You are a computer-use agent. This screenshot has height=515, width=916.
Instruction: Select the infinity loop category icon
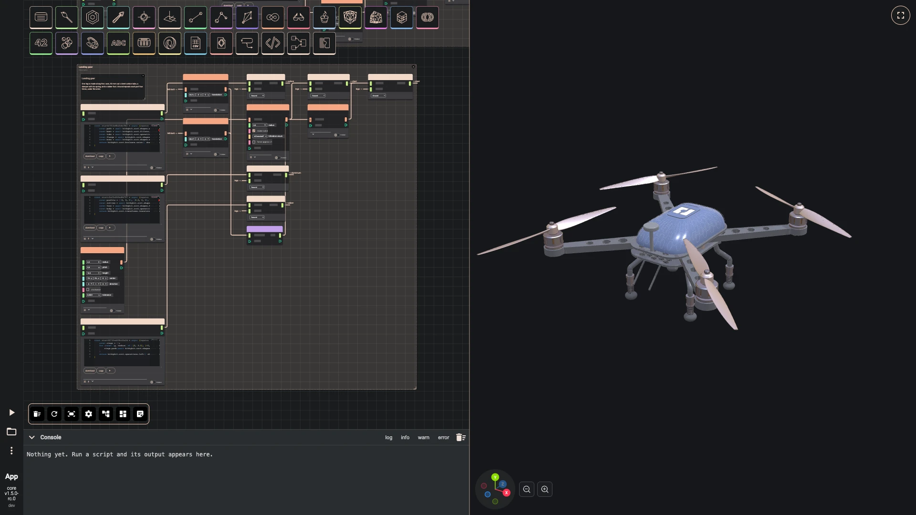click(x=273, y=17)
